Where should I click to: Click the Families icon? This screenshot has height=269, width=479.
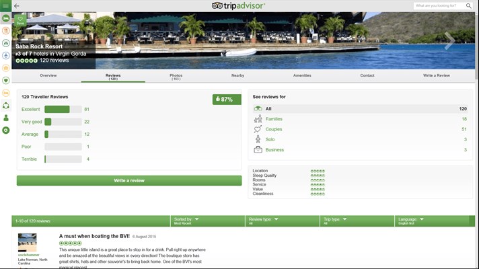click(x=258, y=119)
